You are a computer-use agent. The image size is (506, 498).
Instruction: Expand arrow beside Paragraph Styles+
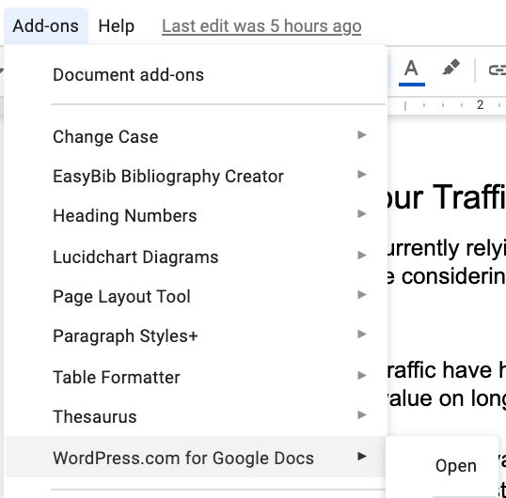pyautogui.click(x=362, y=334)
